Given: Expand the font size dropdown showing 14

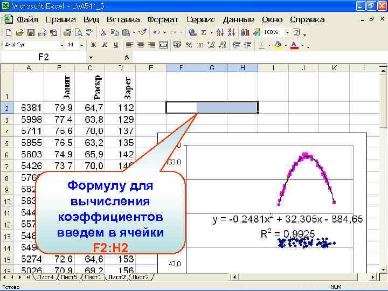Looking at the screenshot, I should (81, 45).
